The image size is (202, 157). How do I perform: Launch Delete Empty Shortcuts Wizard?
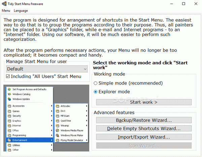144,128
